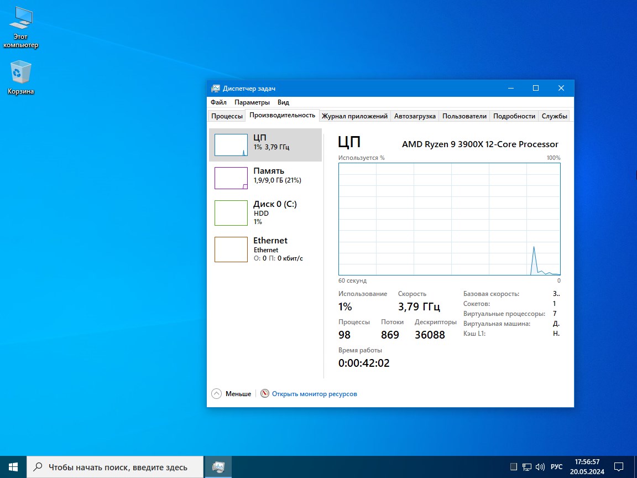
Task: Open Корзина from the desktop
Action: coord(20,77)
